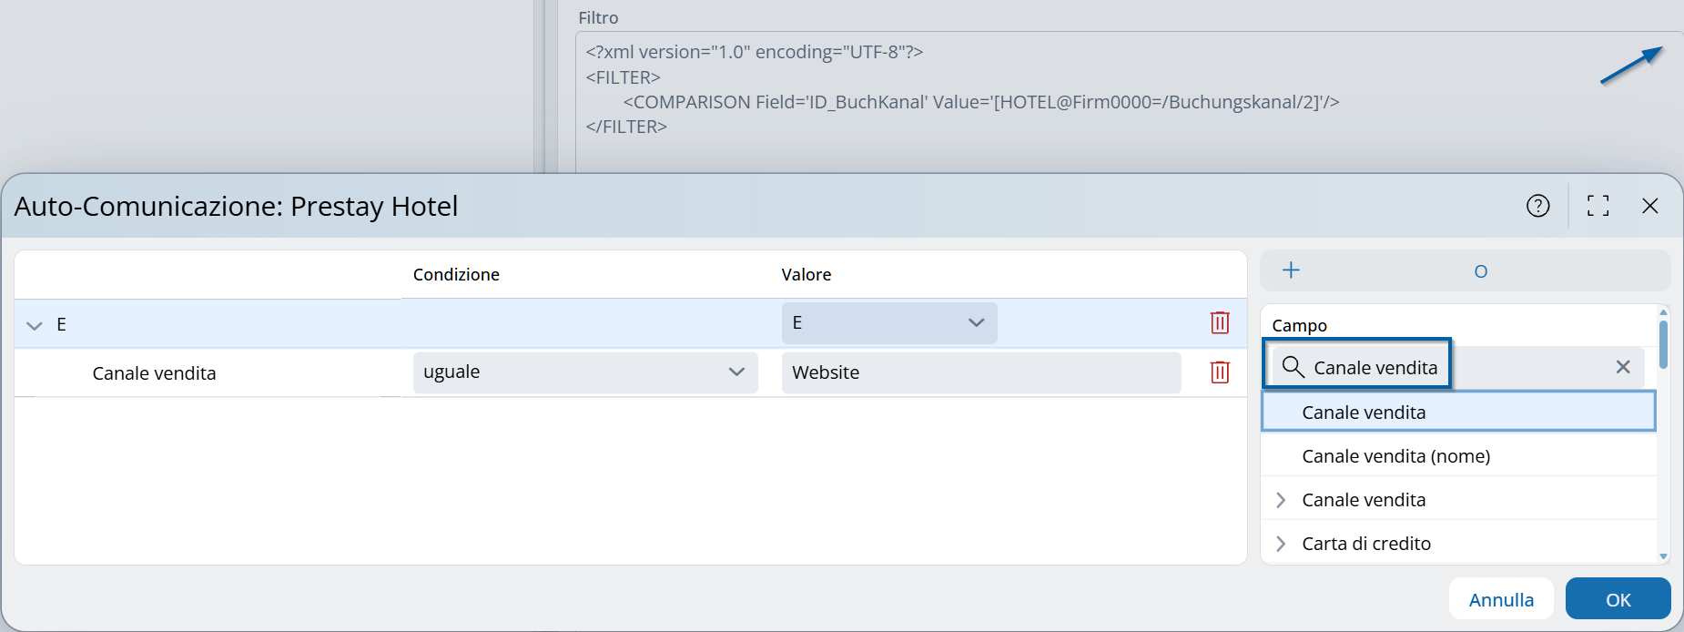Screen dimensions: 1684x632
Task: Collapse the E group row
Action: pyautogui.click(x=35, y=325)
